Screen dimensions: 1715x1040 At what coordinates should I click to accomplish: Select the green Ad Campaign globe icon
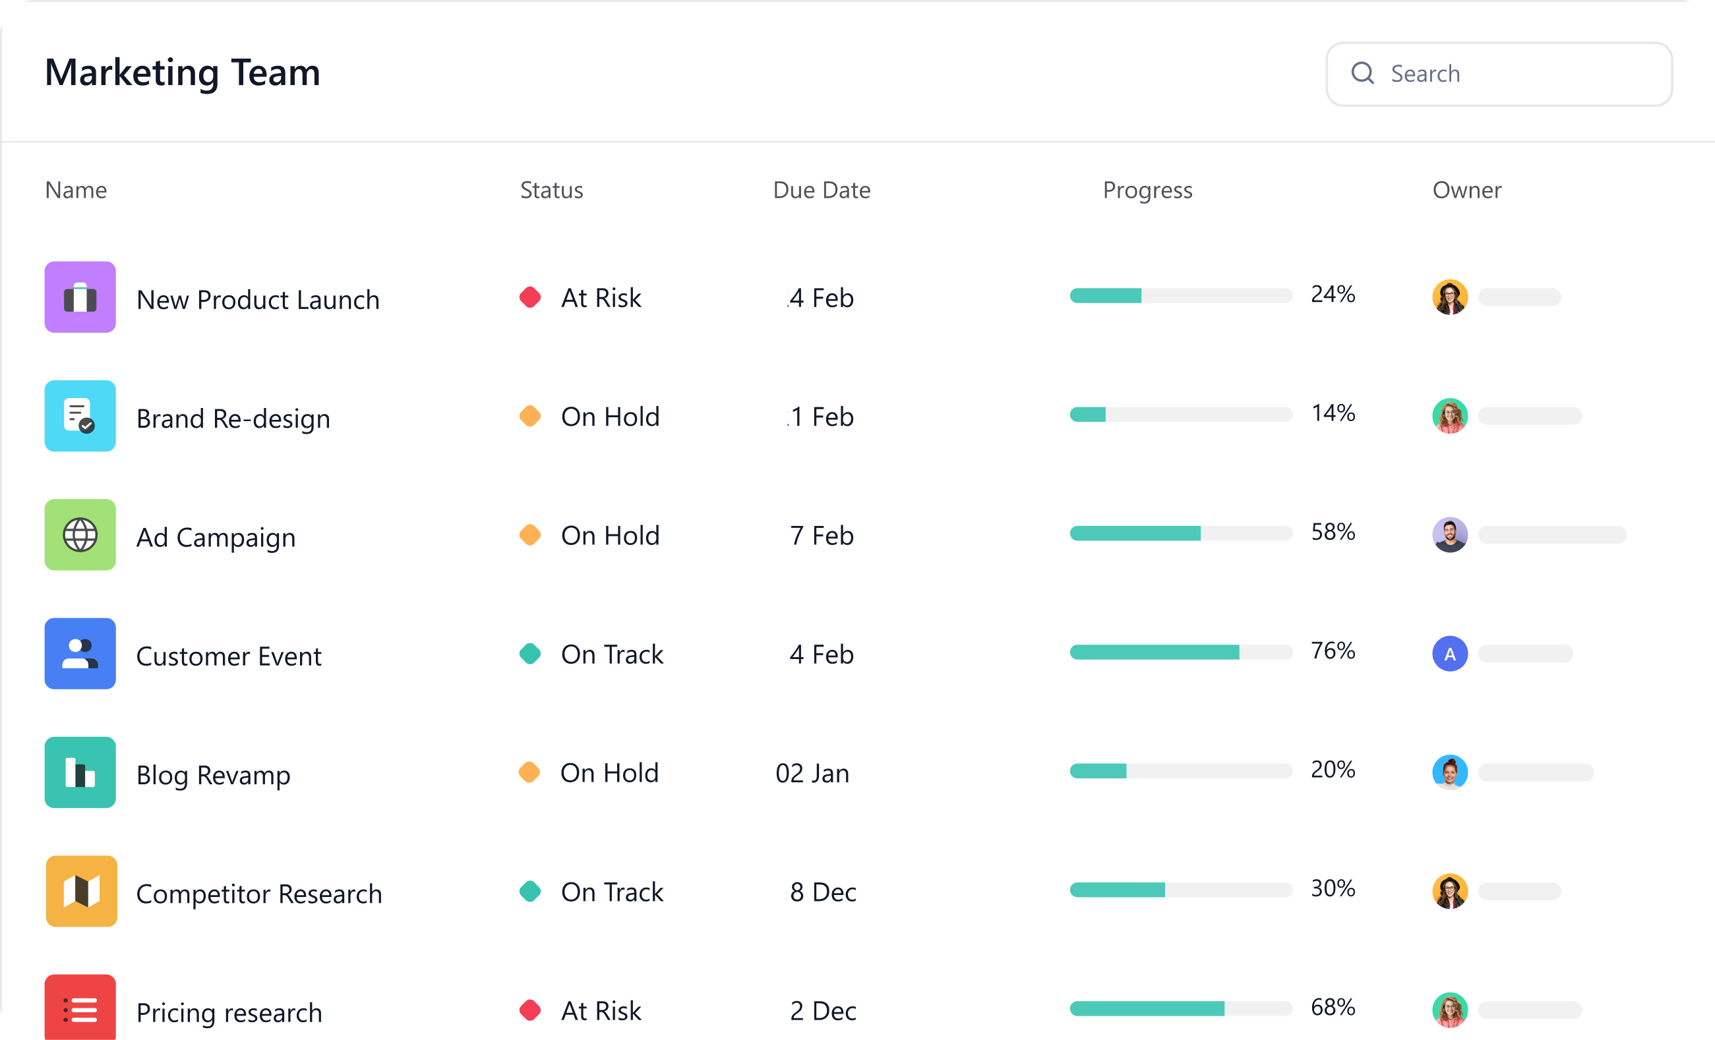pos(80,535)
